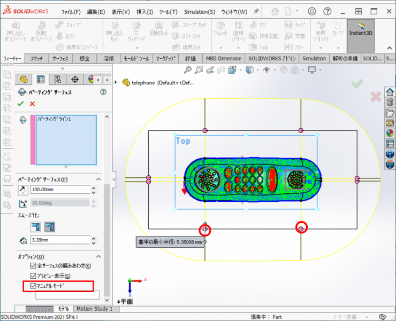The height and width of the screenshot is (321, 396).
Task: Toggle the 全サーフェスの編みあわせ checkbox
Action: click(x=32, y=265)
